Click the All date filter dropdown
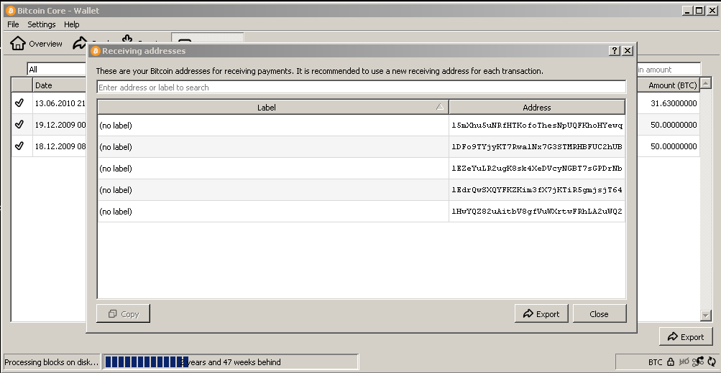 [57, 70]
